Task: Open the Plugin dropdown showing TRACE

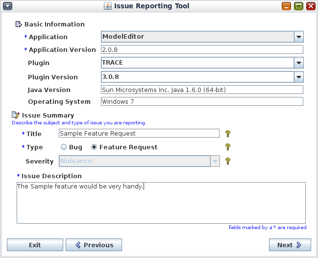Action: (298, 63)
